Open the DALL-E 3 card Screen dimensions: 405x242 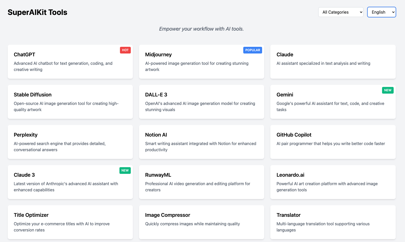[x=201, y=102]
